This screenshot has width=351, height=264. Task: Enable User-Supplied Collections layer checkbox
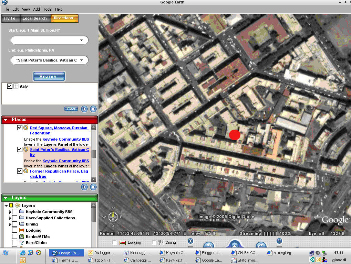pyautogui.click(x=14, y=218)
